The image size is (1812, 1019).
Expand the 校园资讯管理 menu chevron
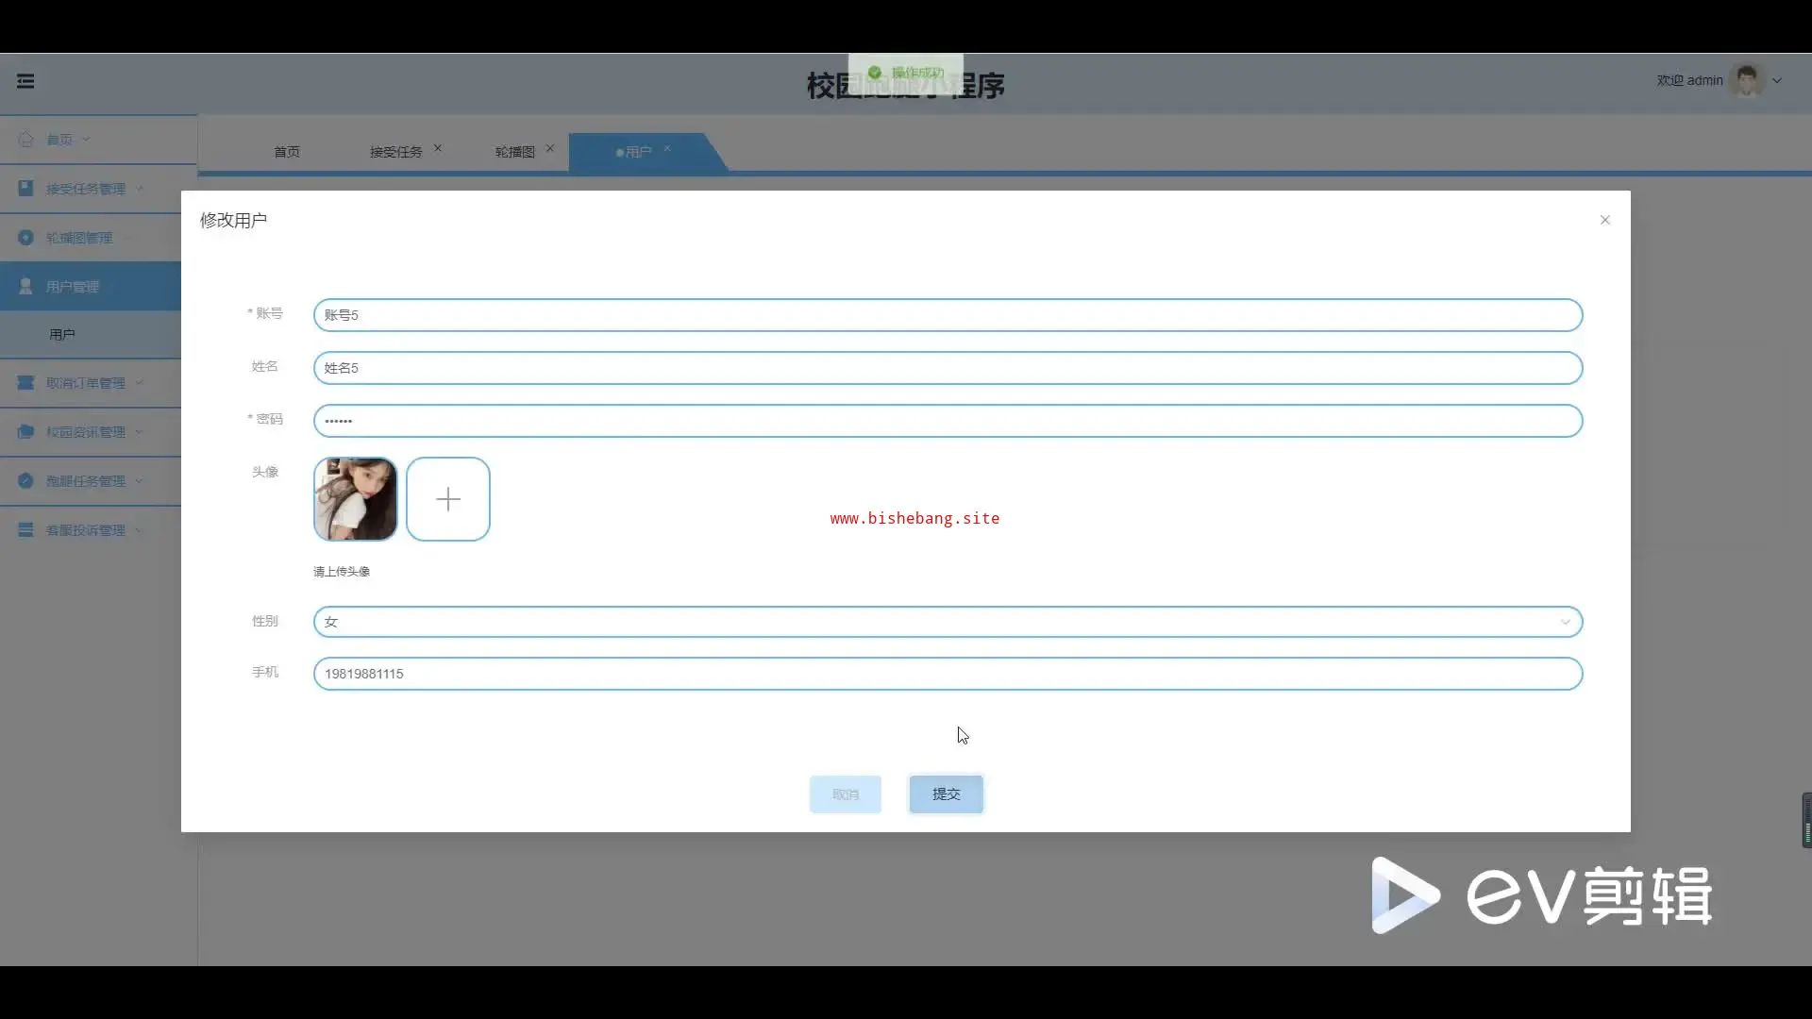(x=140, y=432)
